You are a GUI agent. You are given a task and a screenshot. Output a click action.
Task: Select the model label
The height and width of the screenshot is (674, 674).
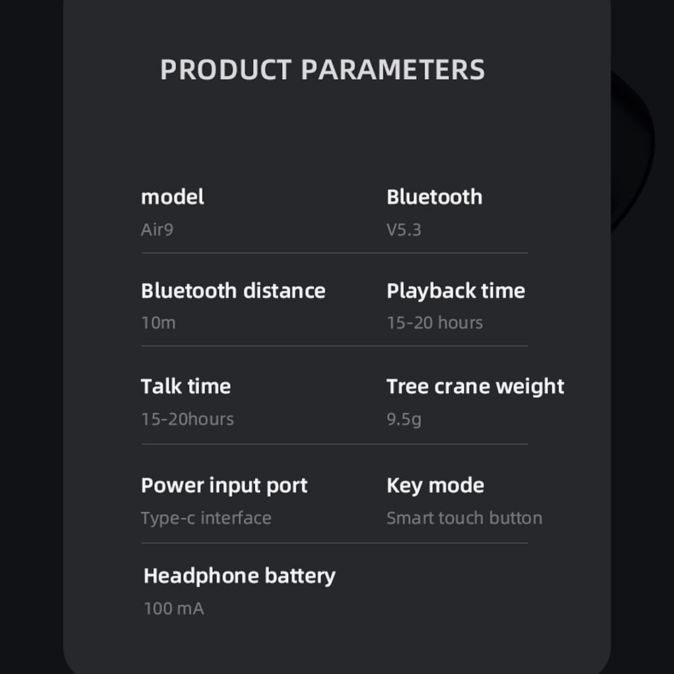tap(172, 197)
